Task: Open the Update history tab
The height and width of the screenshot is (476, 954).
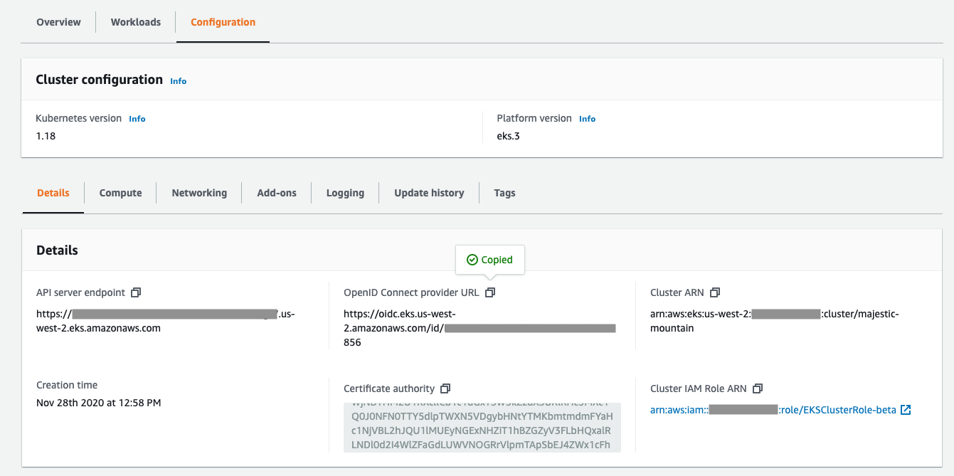Action: pyautogui.click(x=429, y=192)
